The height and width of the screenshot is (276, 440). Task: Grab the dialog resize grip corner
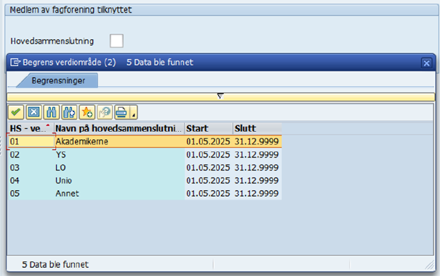tap(430, 265)
